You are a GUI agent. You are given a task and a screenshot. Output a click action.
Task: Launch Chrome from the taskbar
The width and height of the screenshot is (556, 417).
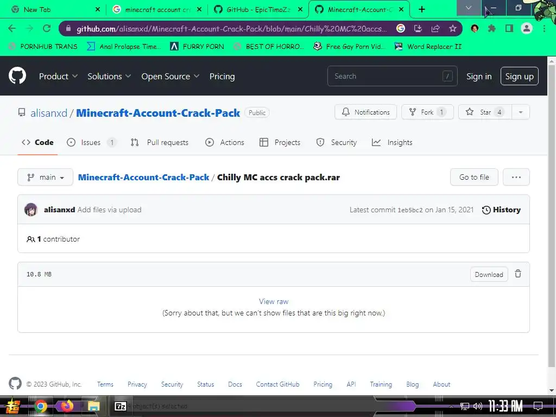click(40, 406)
